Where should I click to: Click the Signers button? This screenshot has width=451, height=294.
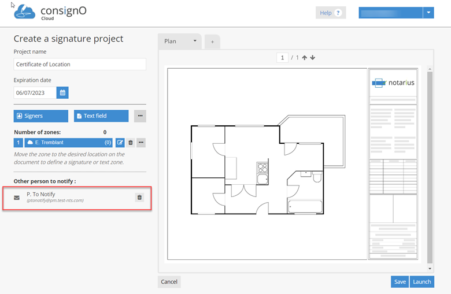[x=40, y=116]
